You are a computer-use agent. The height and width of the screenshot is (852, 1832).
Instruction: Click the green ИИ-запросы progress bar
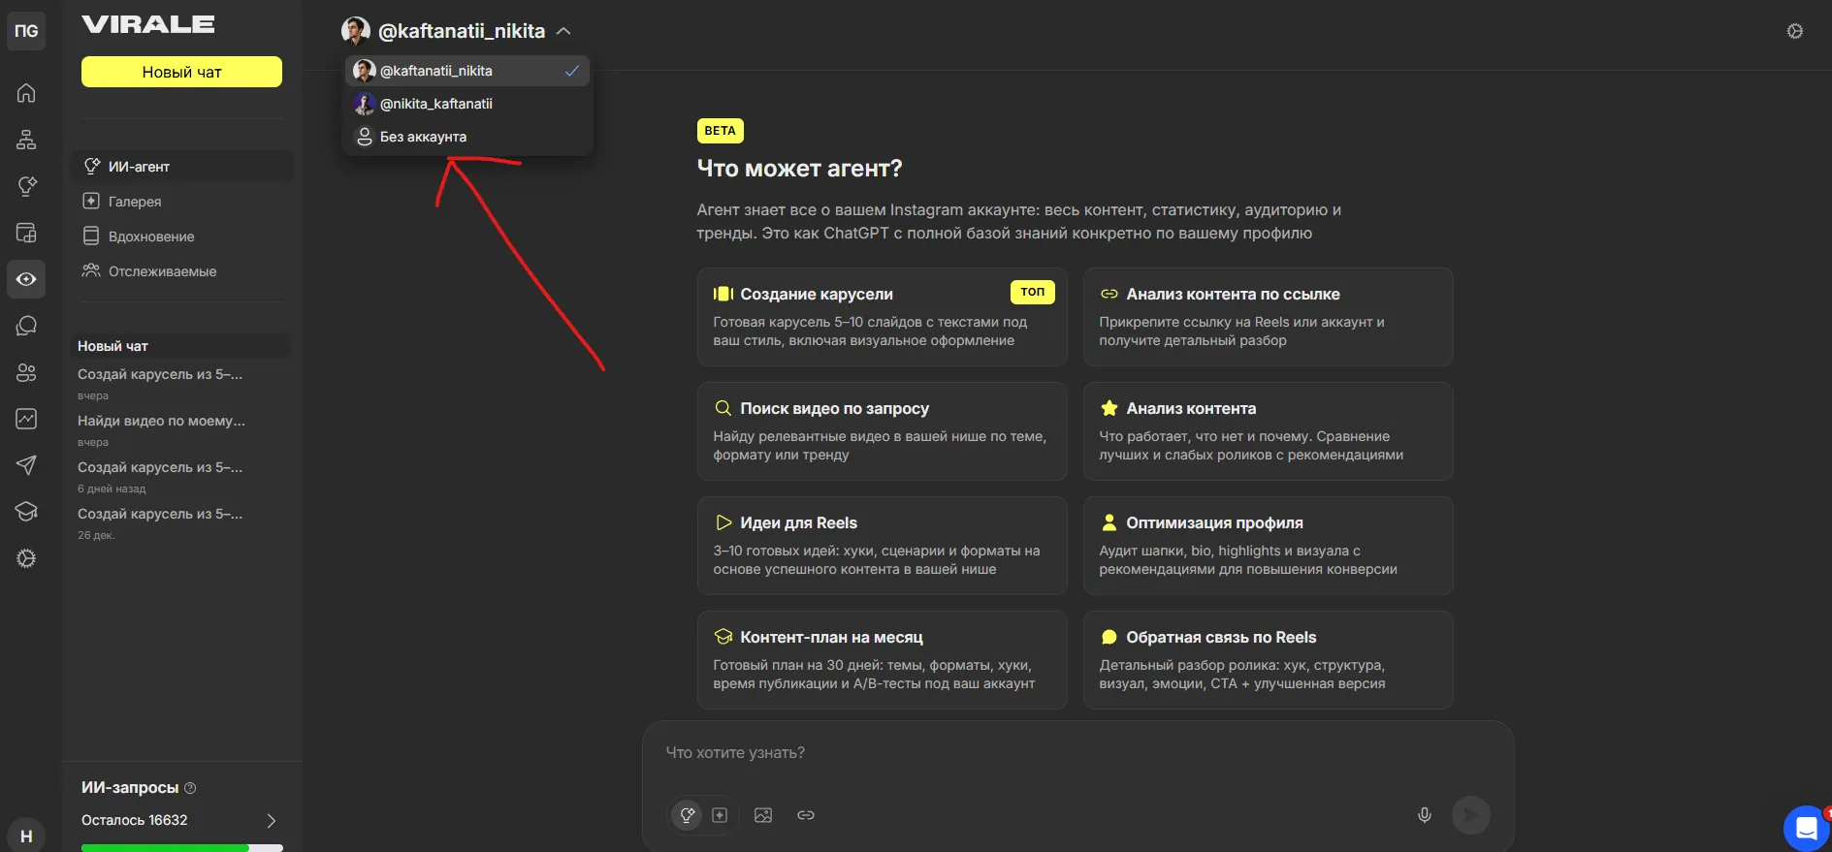181,847
